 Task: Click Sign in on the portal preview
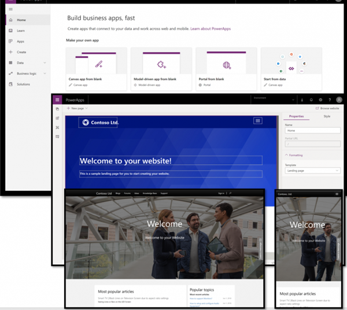[x=221, y=193]
